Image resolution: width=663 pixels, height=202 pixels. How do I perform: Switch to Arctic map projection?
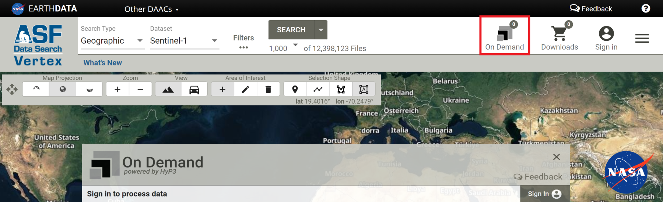[36, 89]
